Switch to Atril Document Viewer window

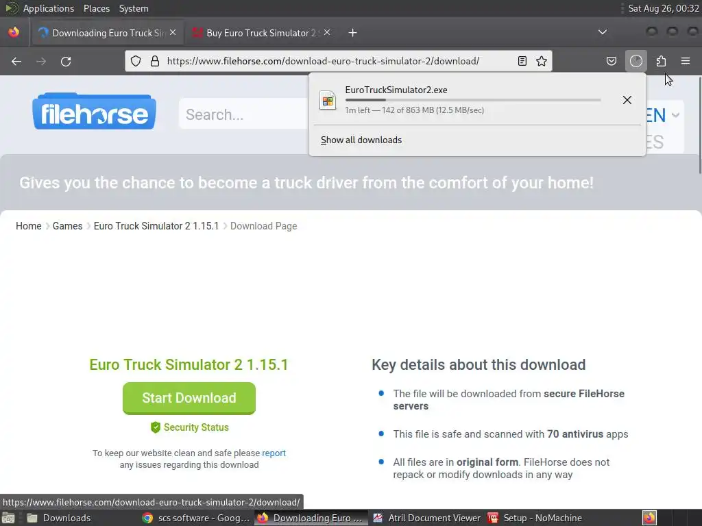click(x=426, y=518)
